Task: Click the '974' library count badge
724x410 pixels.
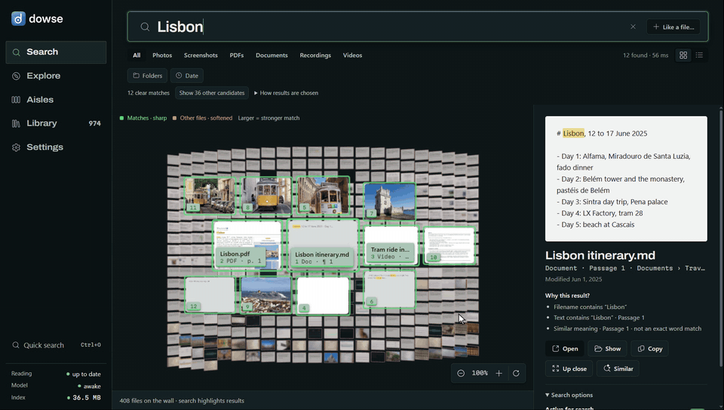Action: pyautogui.click(x=95, y=124)
